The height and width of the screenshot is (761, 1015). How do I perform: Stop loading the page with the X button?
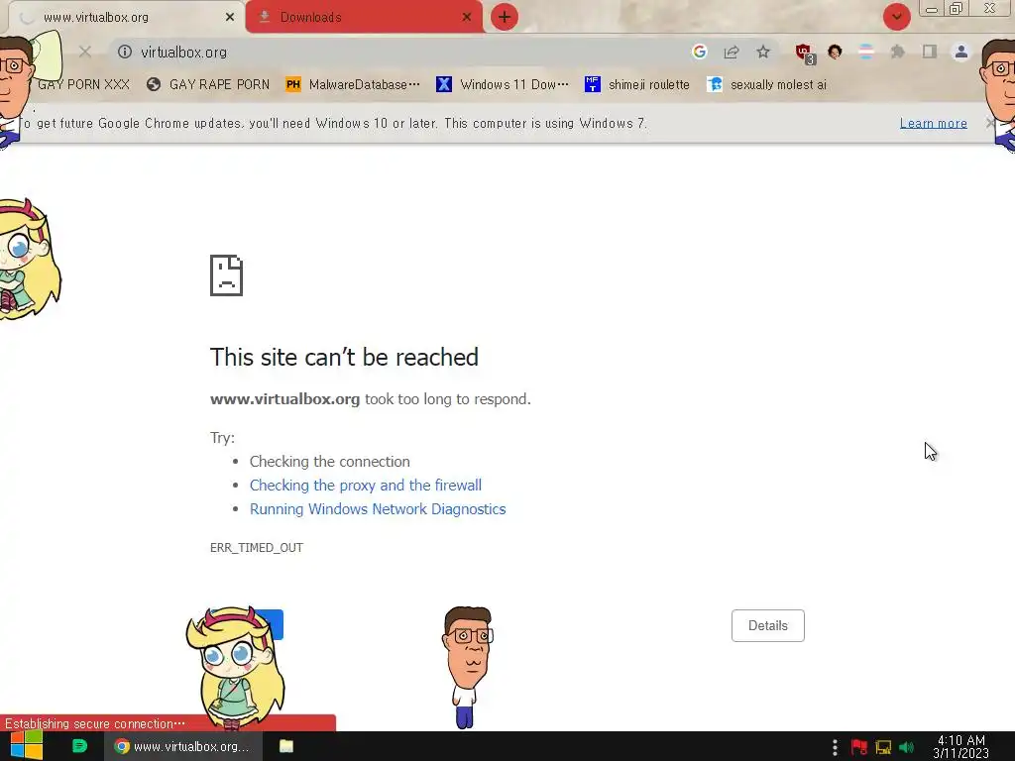[x=85, y=52]
